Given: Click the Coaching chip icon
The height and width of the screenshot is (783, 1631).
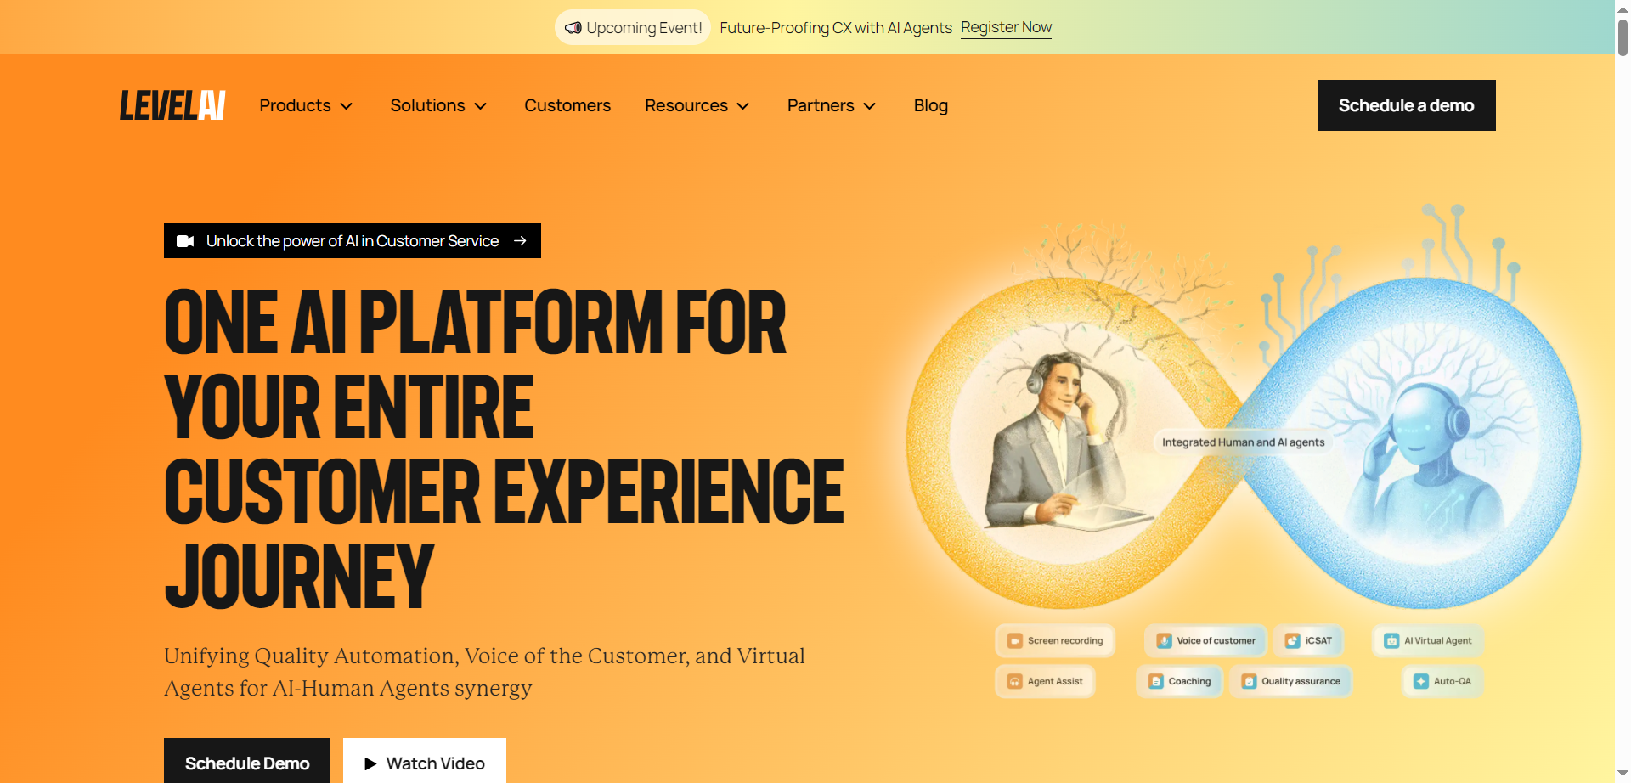Looking at the screenshot, I should tap(1155, 681).
